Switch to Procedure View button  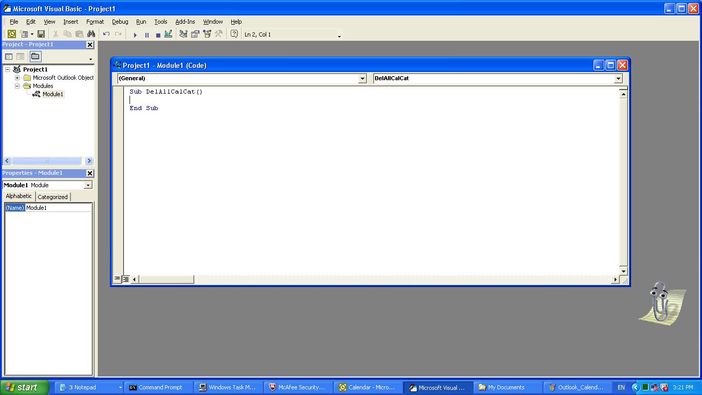click(x=117, y=279)
